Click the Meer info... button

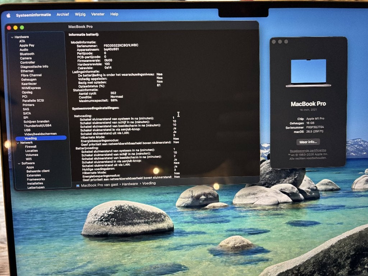(x=308, y=142)
